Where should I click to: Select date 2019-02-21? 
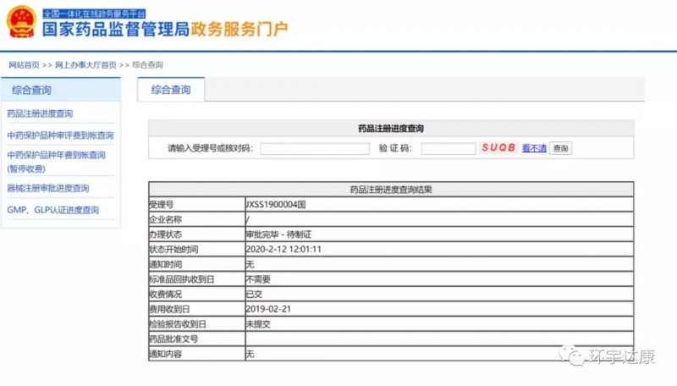click(268, 309)
